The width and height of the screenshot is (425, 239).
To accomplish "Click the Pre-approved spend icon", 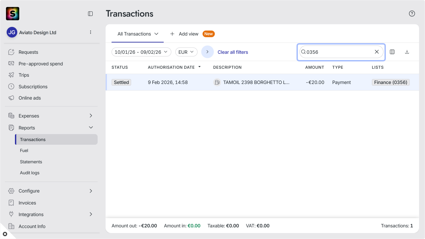I will point(11,64).
